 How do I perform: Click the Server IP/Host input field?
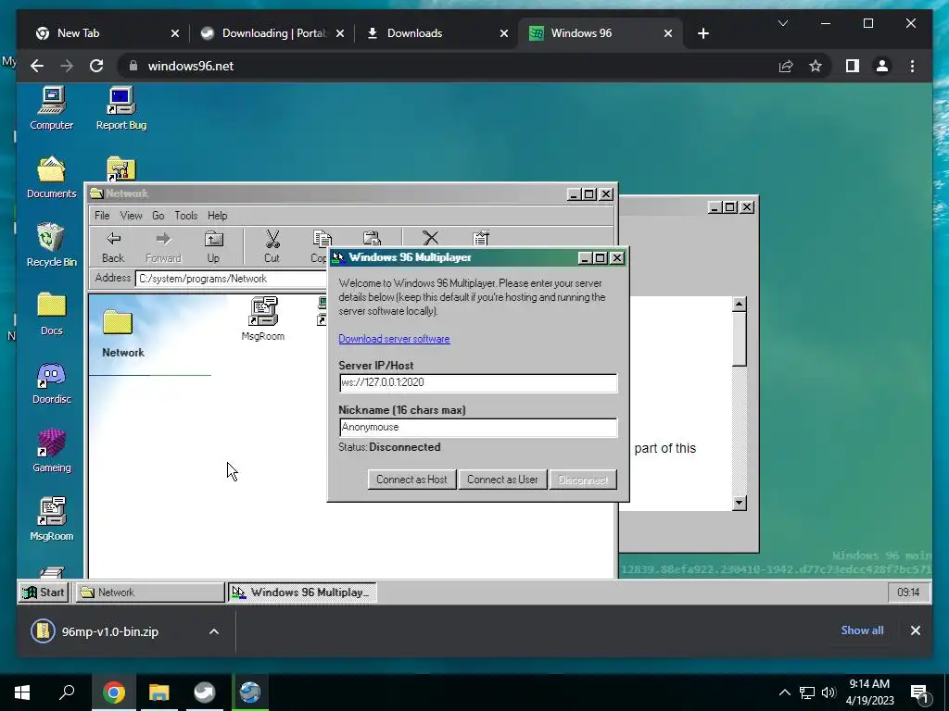[x=478, y=382]
